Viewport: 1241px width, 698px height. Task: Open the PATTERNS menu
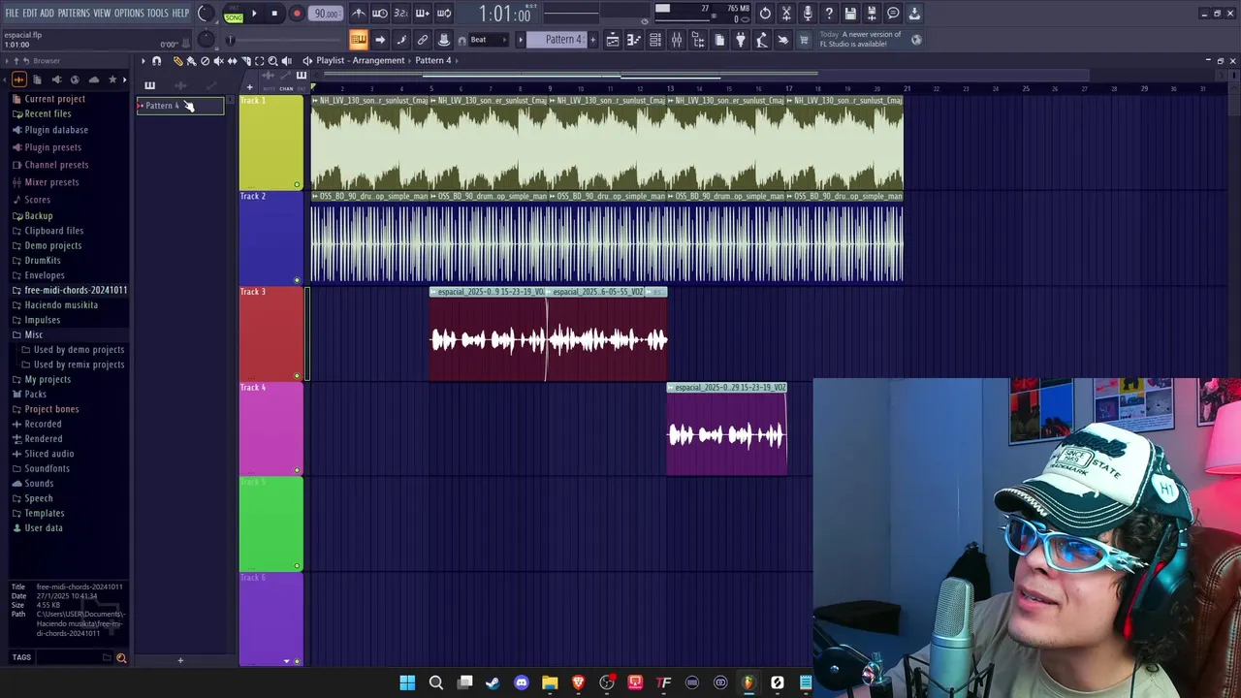coord(74,14)
